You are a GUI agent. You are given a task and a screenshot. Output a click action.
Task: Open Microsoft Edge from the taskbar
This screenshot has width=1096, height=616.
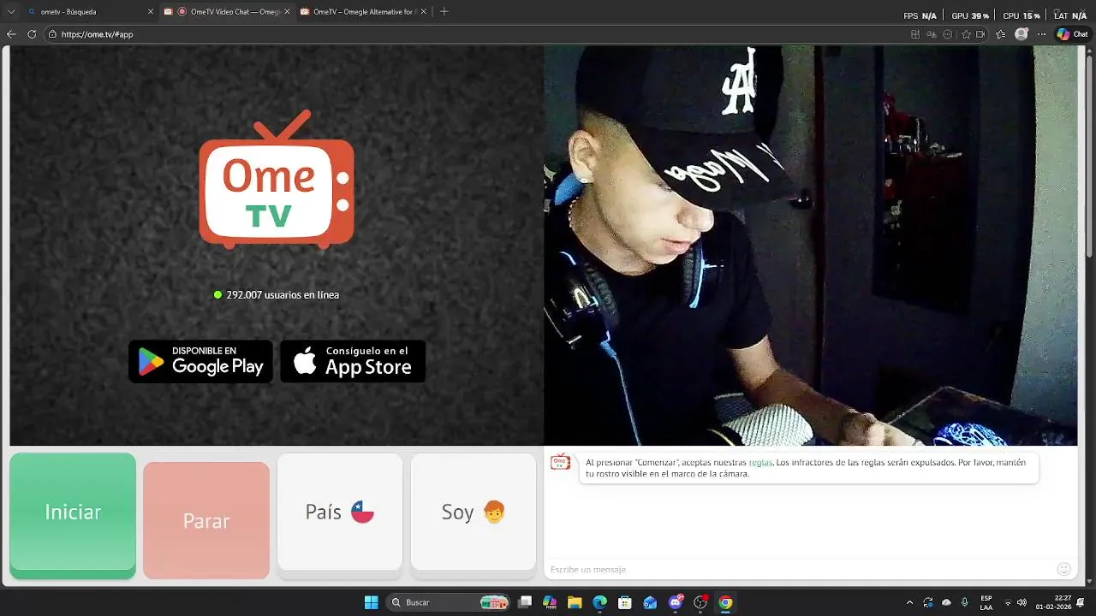tap(600, 602)
